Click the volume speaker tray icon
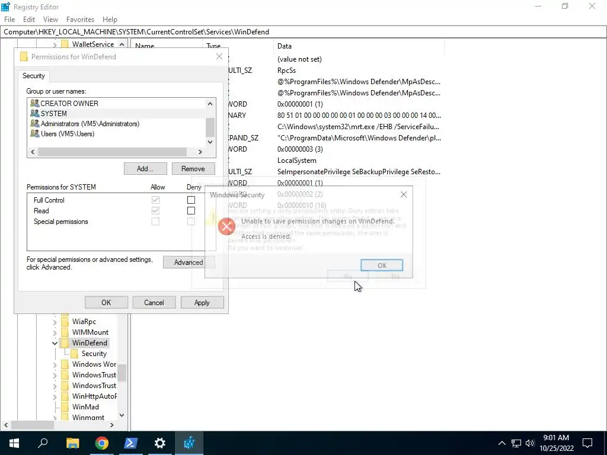The image size is (607, 455). point(530,443)
